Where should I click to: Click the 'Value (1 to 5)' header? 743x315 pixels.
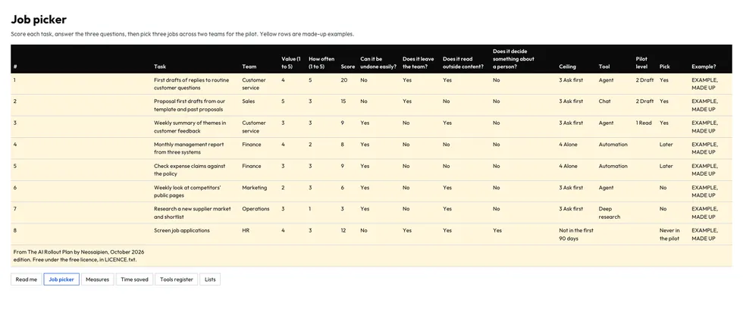pyautogui.click(x=291, y=63)
